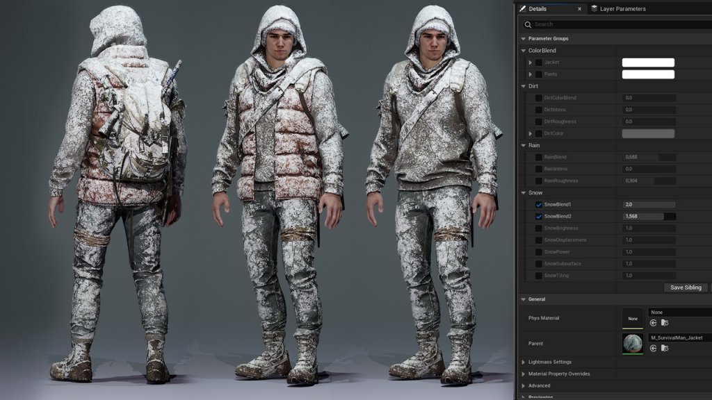Expand the DirtColor channels

(531, 133)
